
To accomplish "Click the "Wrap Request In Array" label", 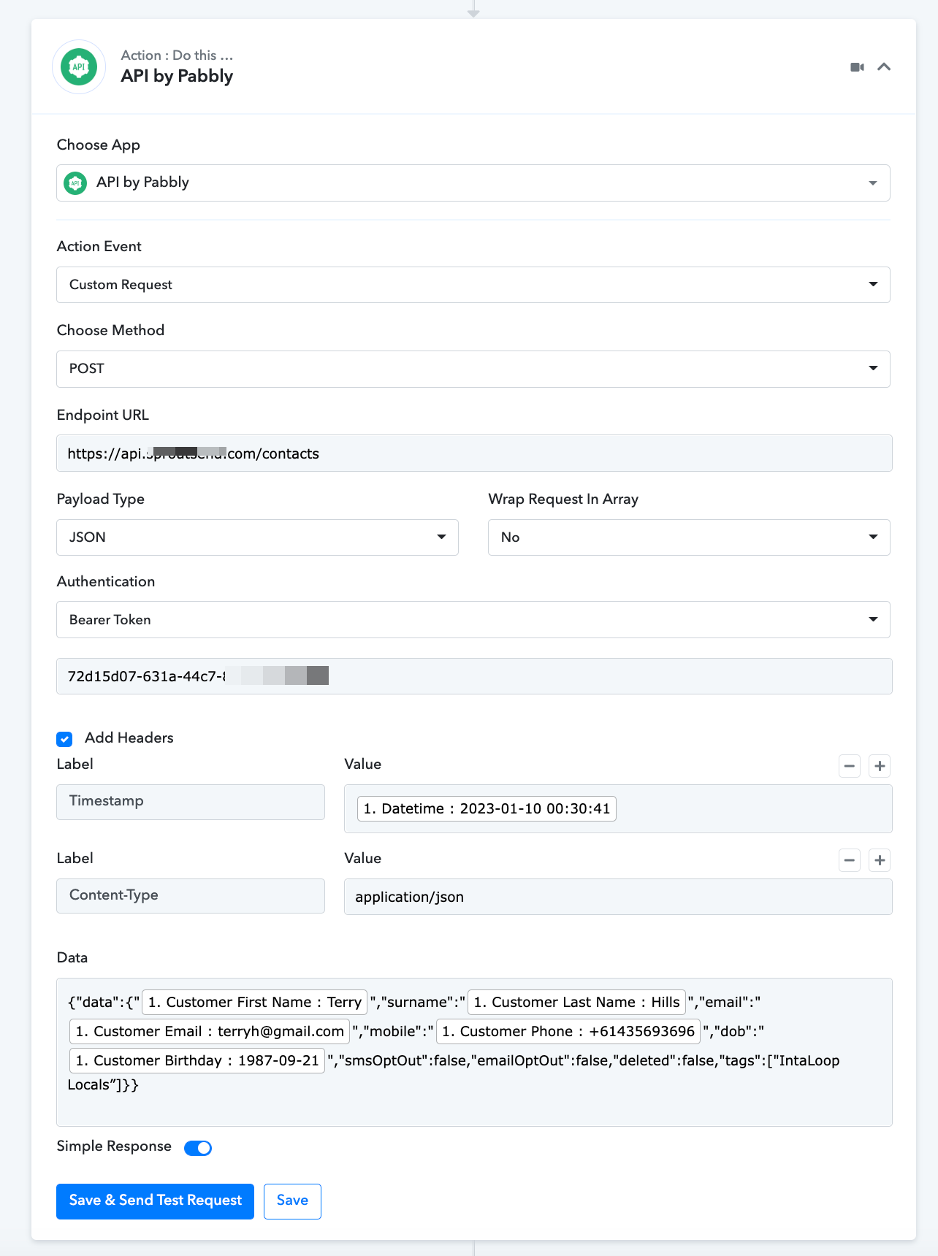I will coord(563,499).
